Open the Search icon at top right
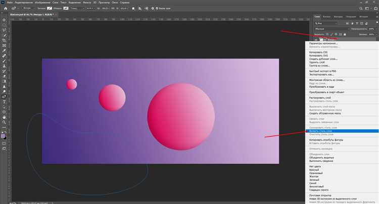 361,9
